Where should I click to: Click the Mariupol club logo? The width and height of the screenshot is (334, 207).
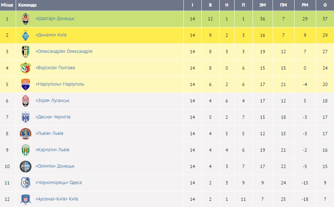25,84
